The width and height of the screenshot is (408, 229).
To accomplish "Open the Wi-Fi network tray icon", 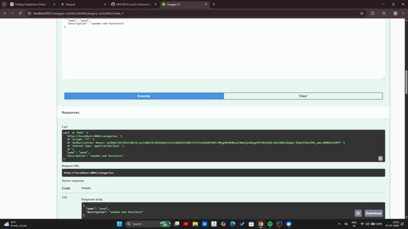I will click(x=362, y=224).
